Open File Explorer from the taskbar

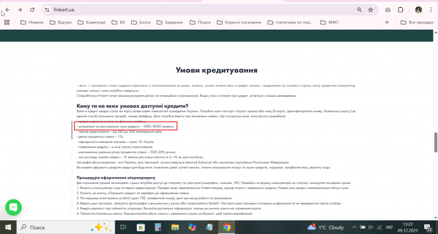[175, 227]
